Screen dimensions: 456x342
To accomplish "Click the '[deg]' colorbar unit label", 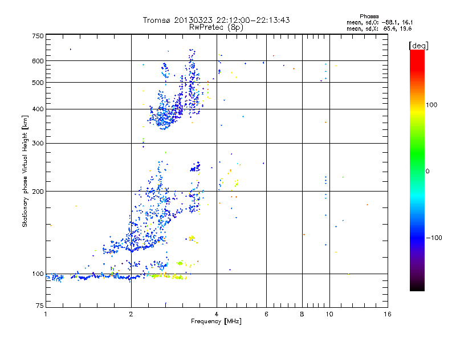I will [418, 46].
